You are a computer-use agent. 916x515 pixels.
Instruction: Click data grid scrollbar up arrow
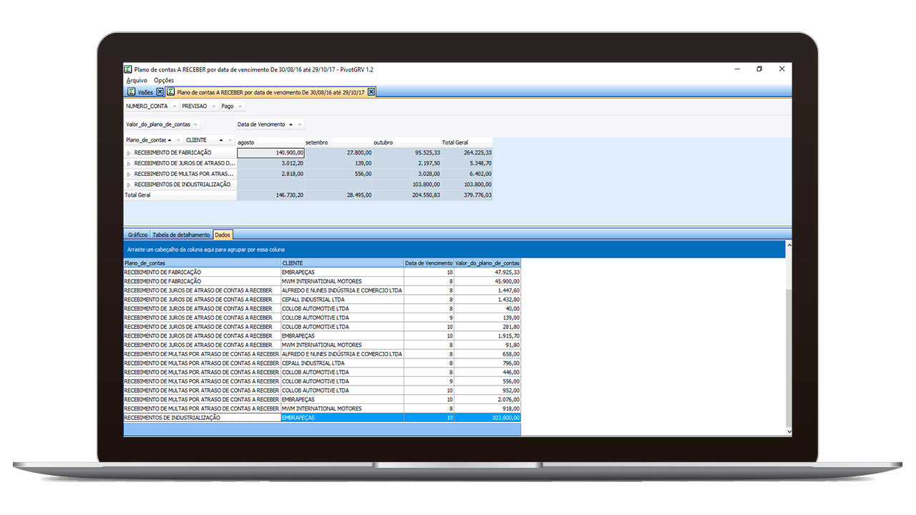789,245
